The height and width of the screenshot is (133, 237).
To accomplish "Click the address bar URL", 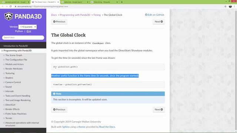I will coord(43,7).
